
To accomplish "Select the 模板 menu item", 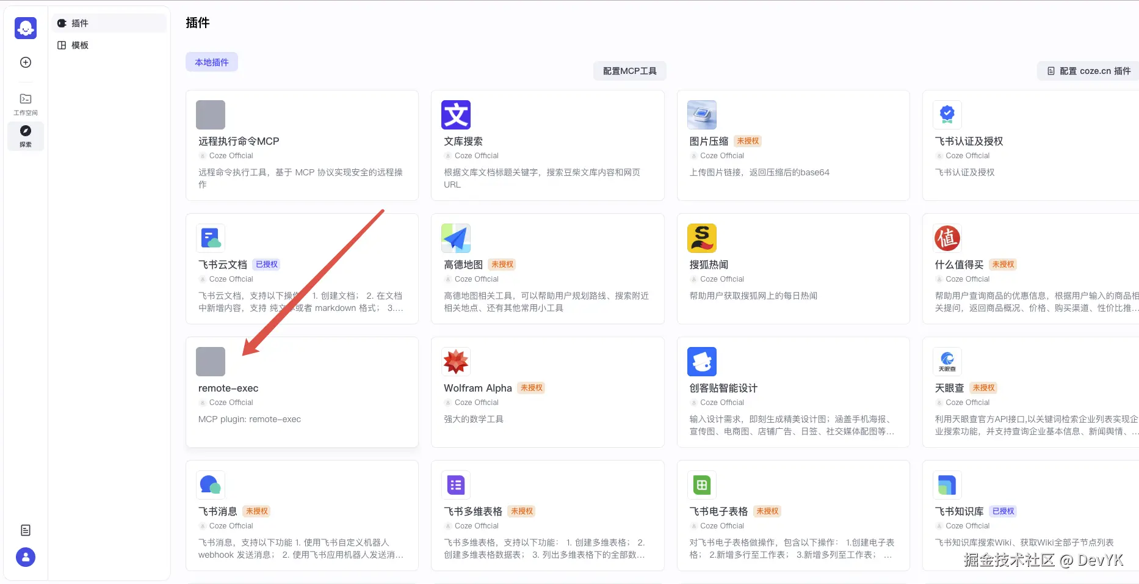I will [x=109, y=45].
